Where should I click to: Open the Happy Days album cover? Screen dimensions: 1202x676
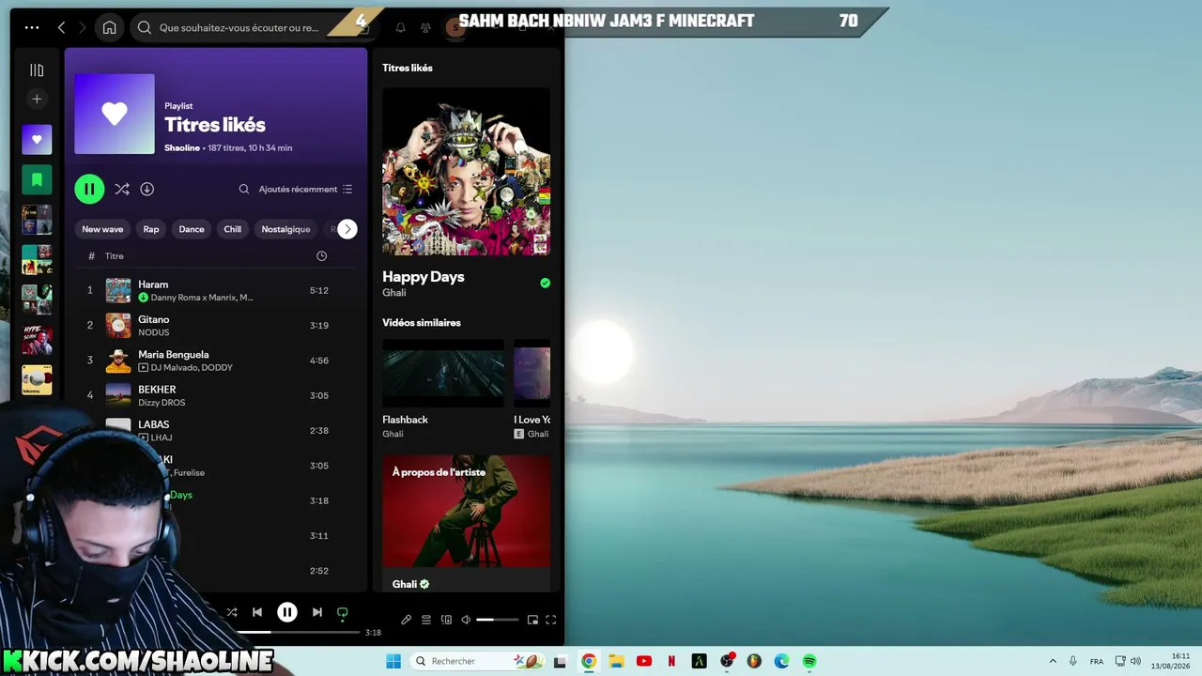pos(467,172)
